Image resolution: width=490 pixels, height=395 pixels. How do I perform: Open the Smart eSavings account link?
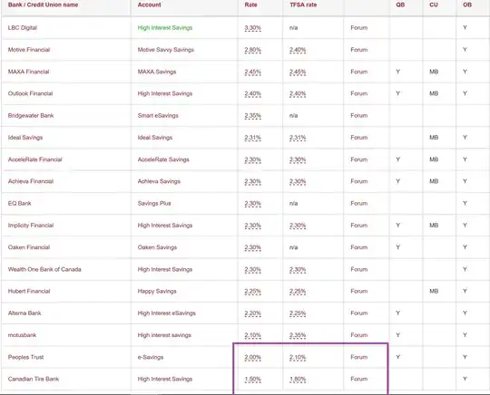(x=158, y=115)
